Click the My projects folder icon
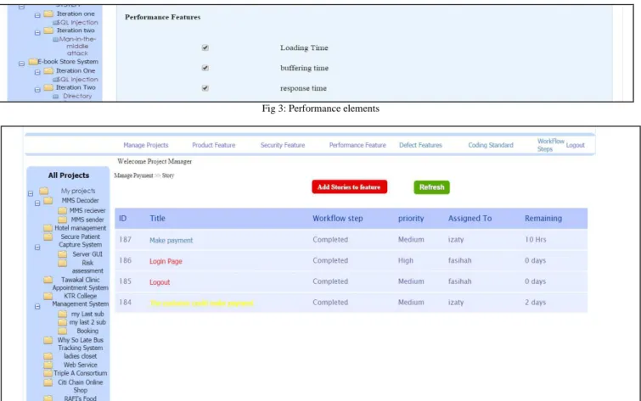 pos(44,191)
